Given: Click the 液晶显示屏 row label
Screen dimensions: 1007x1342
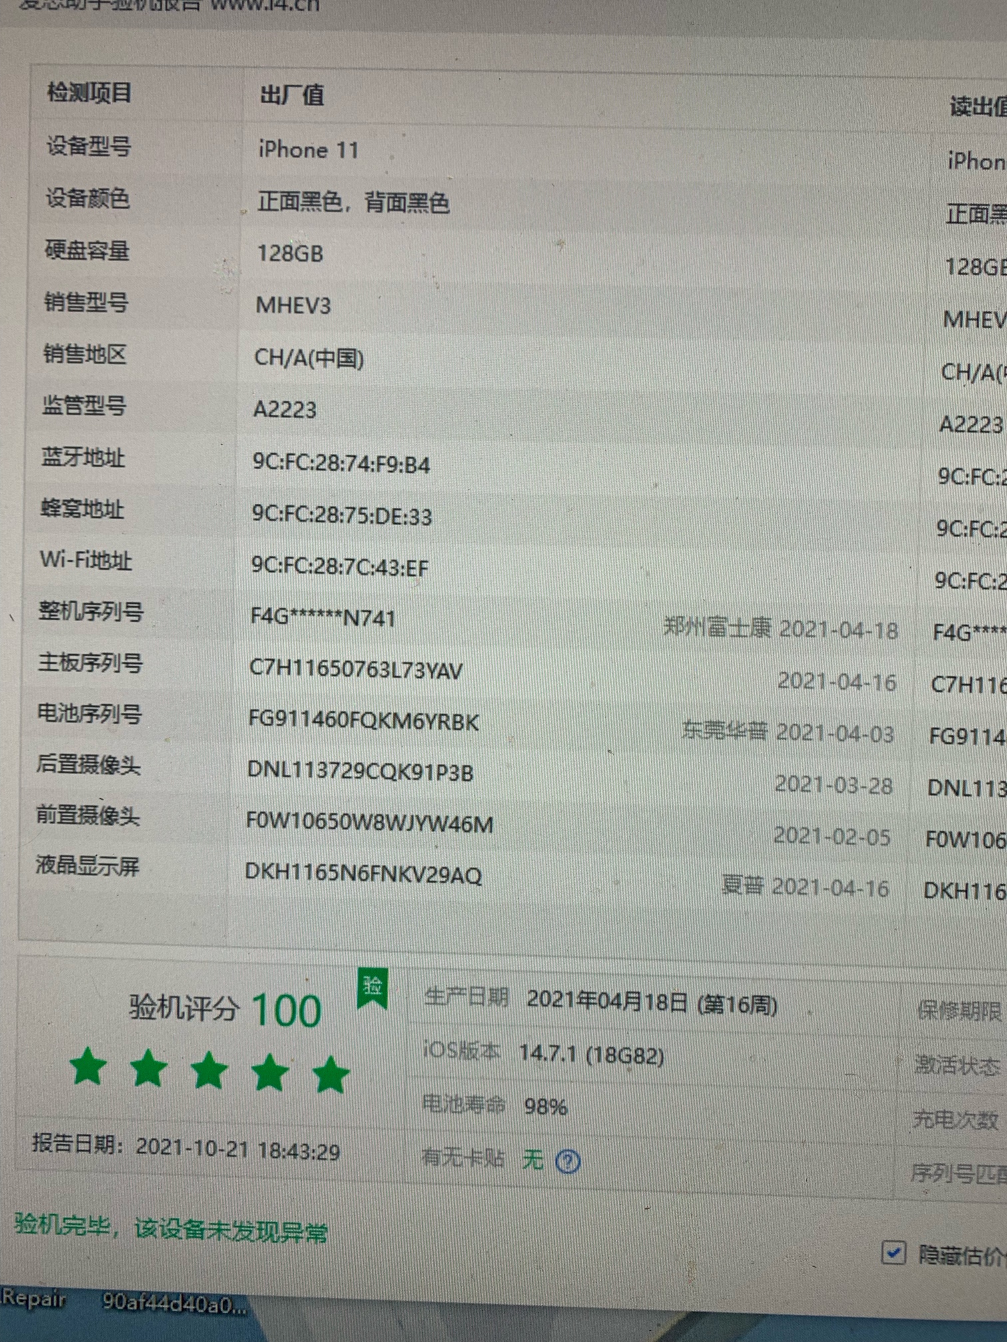Looking at the screenshot, I should tap(87, 866).
